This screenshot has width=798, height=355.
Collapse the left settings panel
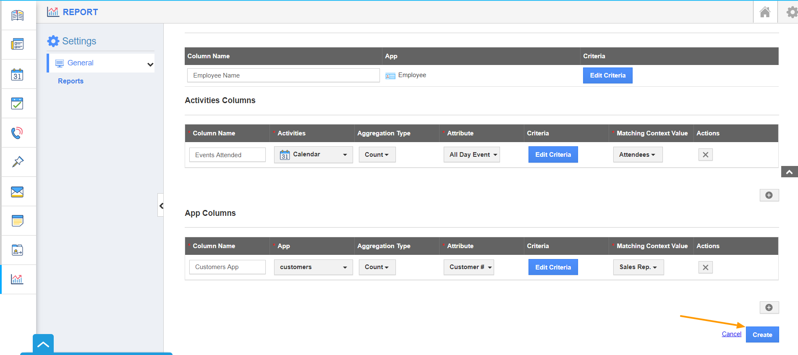(x=161, y=205)
